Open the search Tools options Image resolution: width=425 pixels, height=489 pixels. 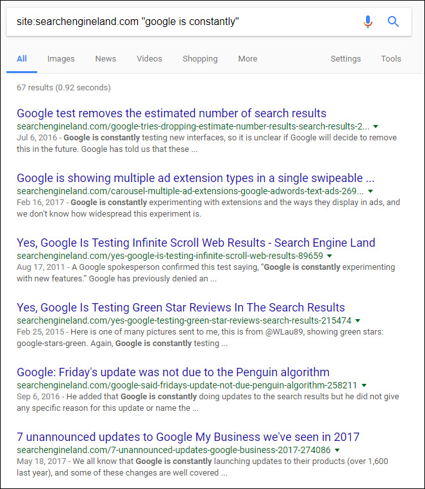click(391, 59)
